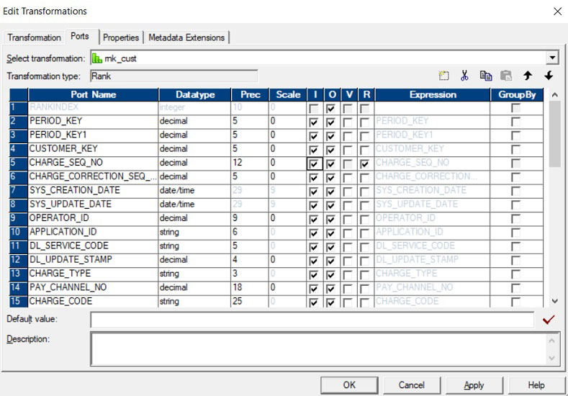Click the GroupBy column header
Screen dimensions: 568x396
517,94
